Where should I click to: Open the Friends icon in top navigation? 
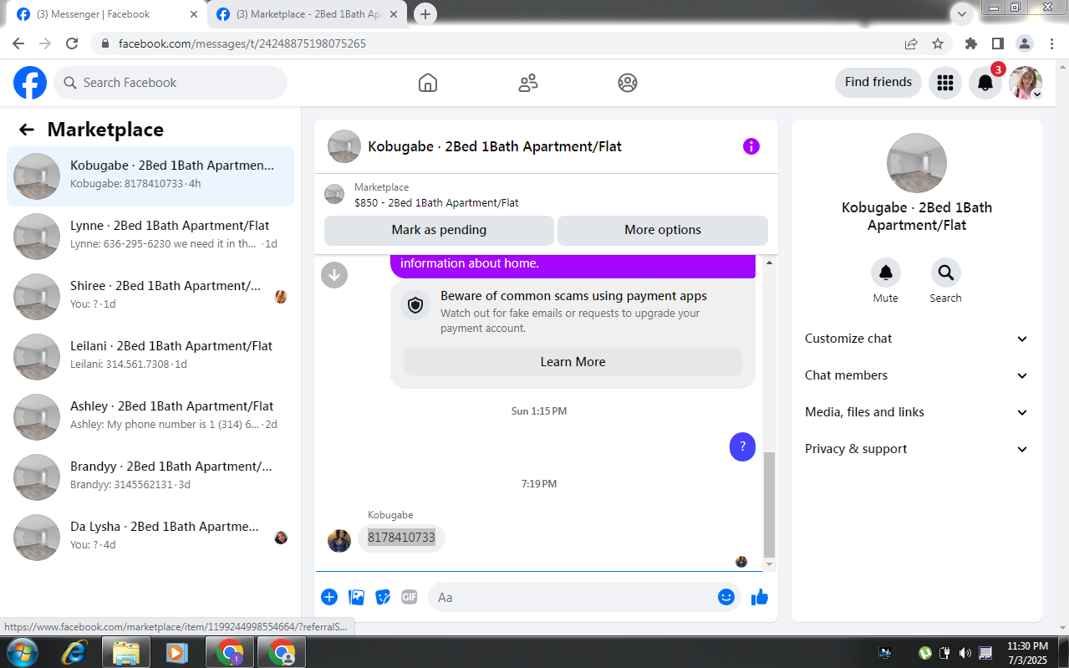528,83
